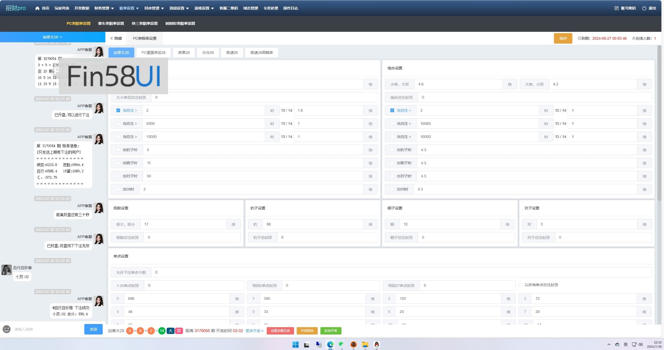Switch to the PC蛋蛋幸运28 tab

click(x=153, y=53)
